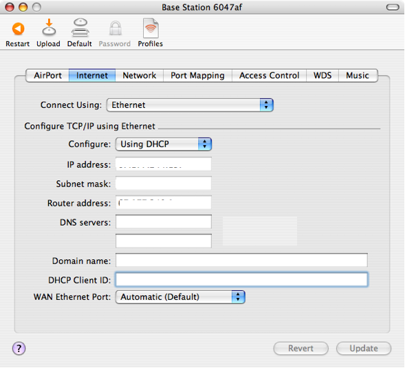Image resolution: width=405 pixels, height=368 pixels.
Task: Open the help question mark button
Action: click(19, 348)
